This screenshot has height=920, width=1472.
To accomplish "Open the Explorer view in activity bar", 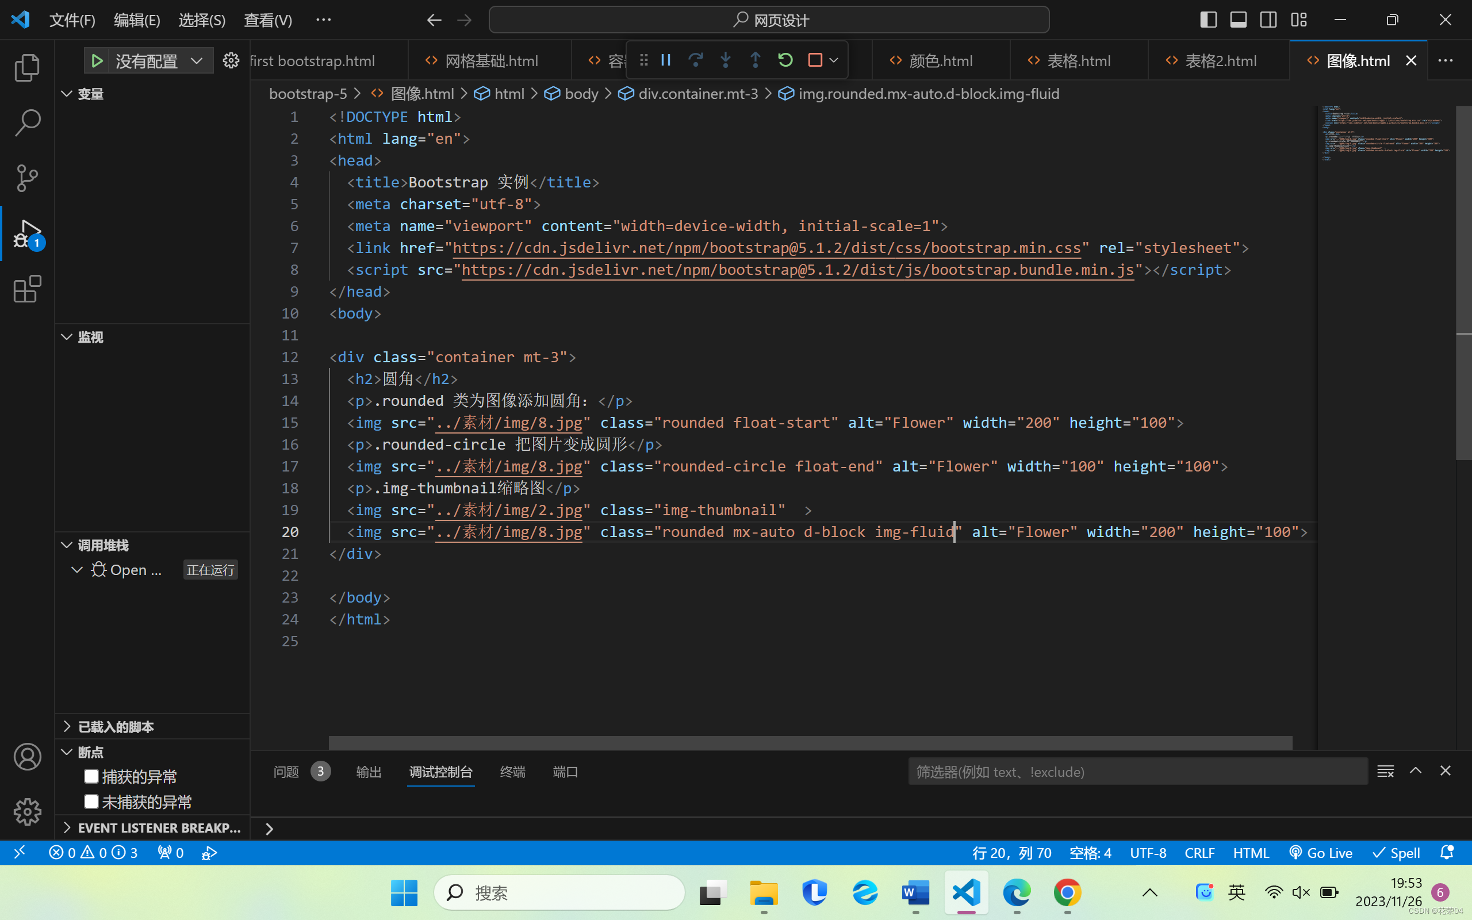I will [x=27, y=67].
